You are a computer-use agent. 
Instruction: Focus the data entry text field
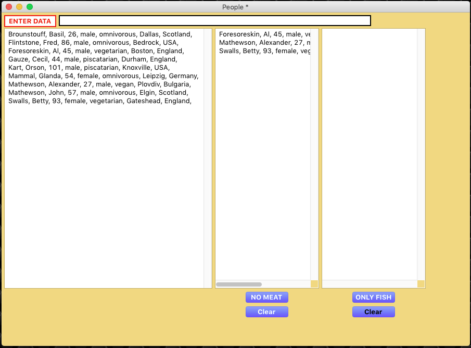pyautogui.click(x=214, y=21)
